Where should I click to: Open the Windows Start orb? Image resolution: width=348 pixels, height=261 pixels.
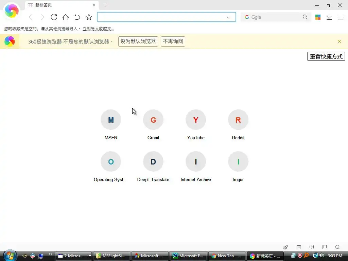pyautogui.click(x=10, y=256)
